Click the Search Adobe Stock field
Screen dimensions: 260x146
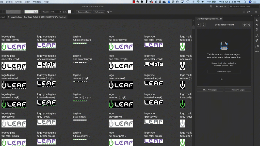tap(244, 6)
